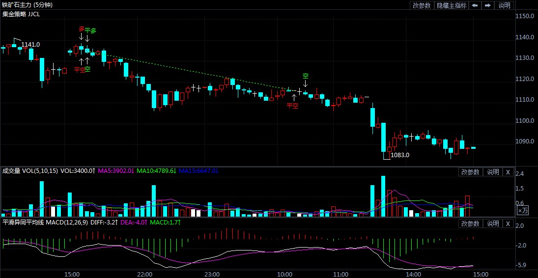Click the 10:00 time axis label
The height and width of the screenshot is (278, 538).
tap(284, 274)
